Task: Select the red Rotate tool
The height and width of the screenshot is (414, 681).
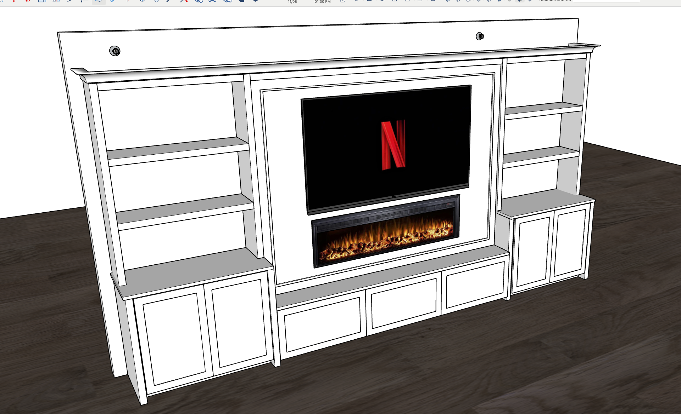Action: tap(28, 1)
